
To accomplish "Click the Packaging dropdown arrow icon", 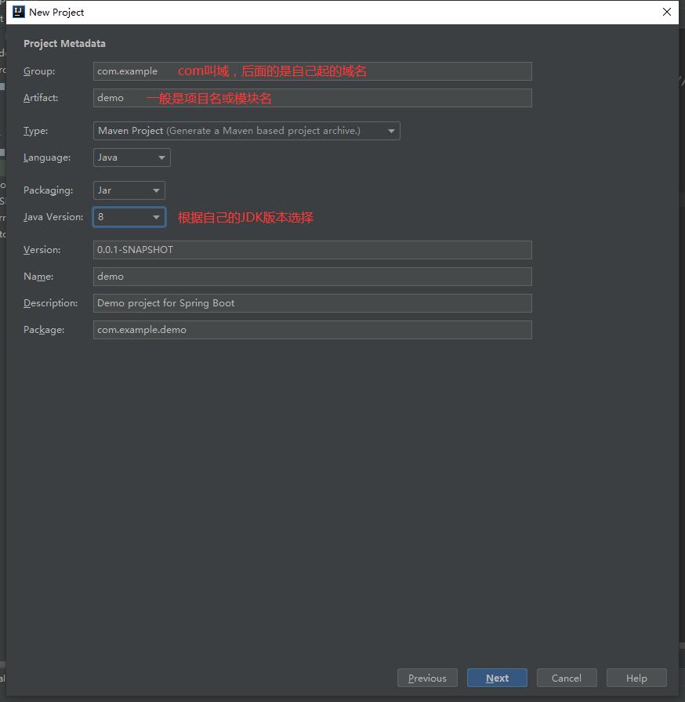I will tap(156, 190).
